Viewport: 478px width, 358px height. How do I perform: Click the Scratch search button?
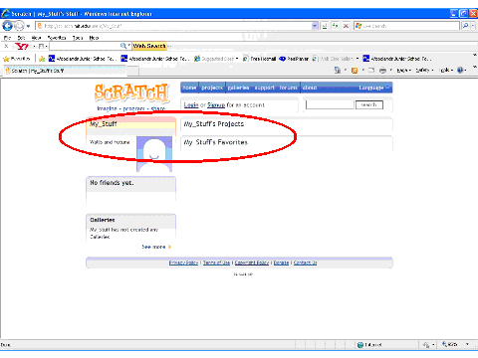pyautogui.click(x=369, y=104)
